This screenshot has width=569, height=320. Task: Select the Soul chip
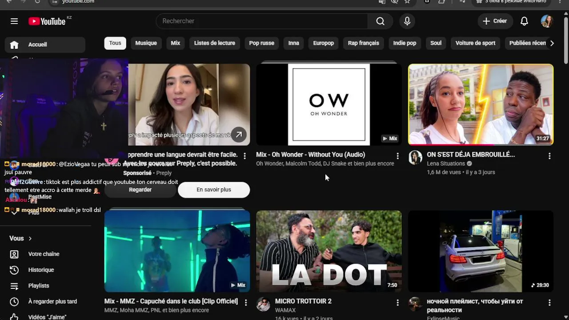click(436, 43)
